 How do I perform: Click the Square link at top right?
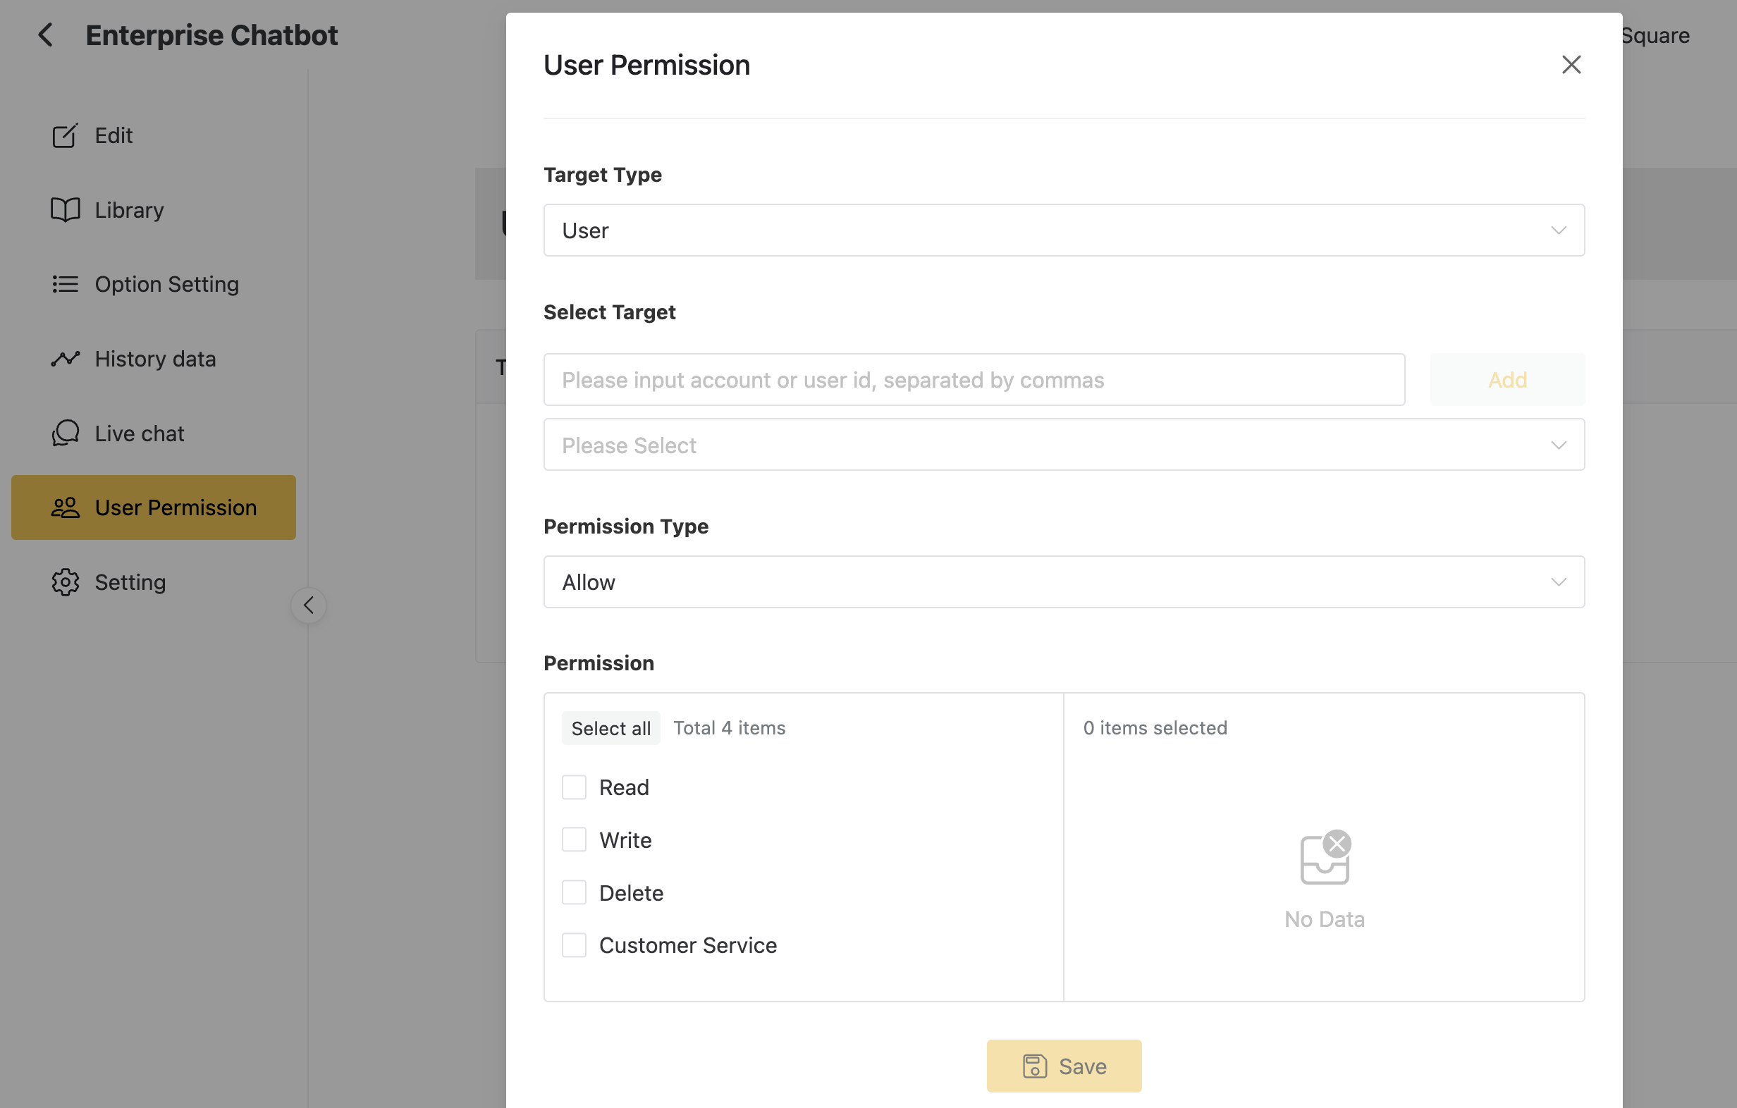click(x=1655, y=35)
